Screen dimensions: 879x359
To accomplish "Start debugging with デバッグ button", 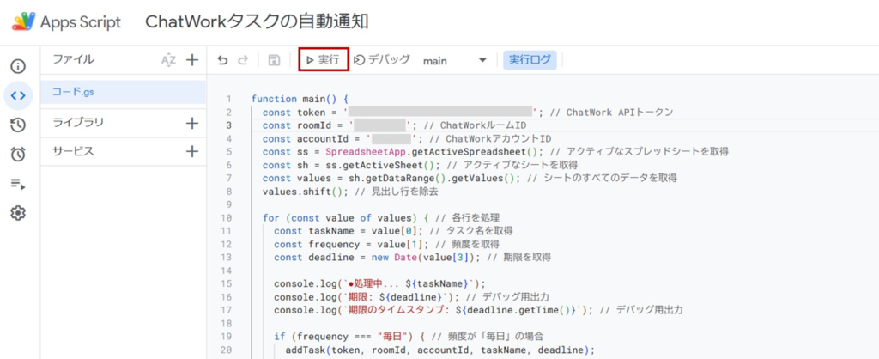I will [x=383, y=60].
